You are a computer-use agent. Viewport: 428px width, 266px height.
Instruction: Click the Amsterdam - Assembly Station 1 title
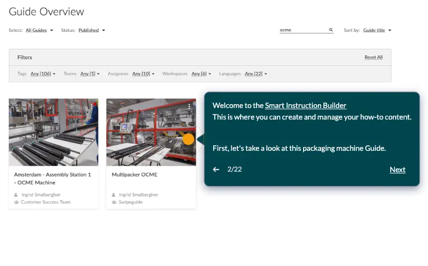[x=53, y=179]
